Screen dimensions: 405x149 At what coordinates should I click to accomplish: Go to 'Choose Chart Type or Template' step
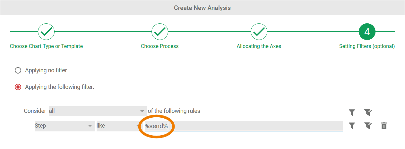(46, 46)
